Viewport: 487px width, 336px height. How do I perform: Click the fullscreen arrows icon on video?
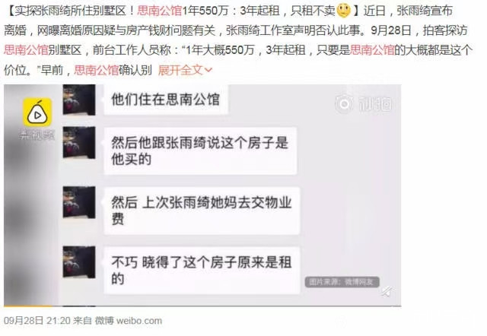tap(387, 291)
